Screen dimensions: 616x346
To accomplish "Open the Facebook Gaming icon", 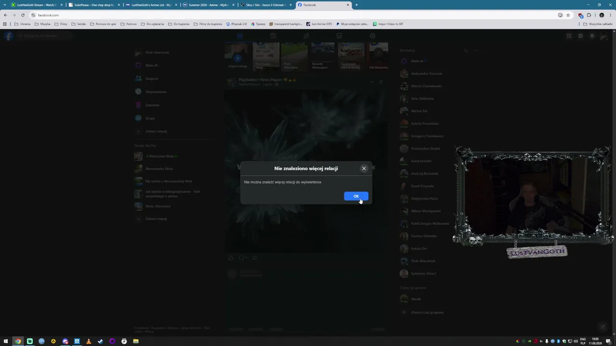I will [372, 36].
